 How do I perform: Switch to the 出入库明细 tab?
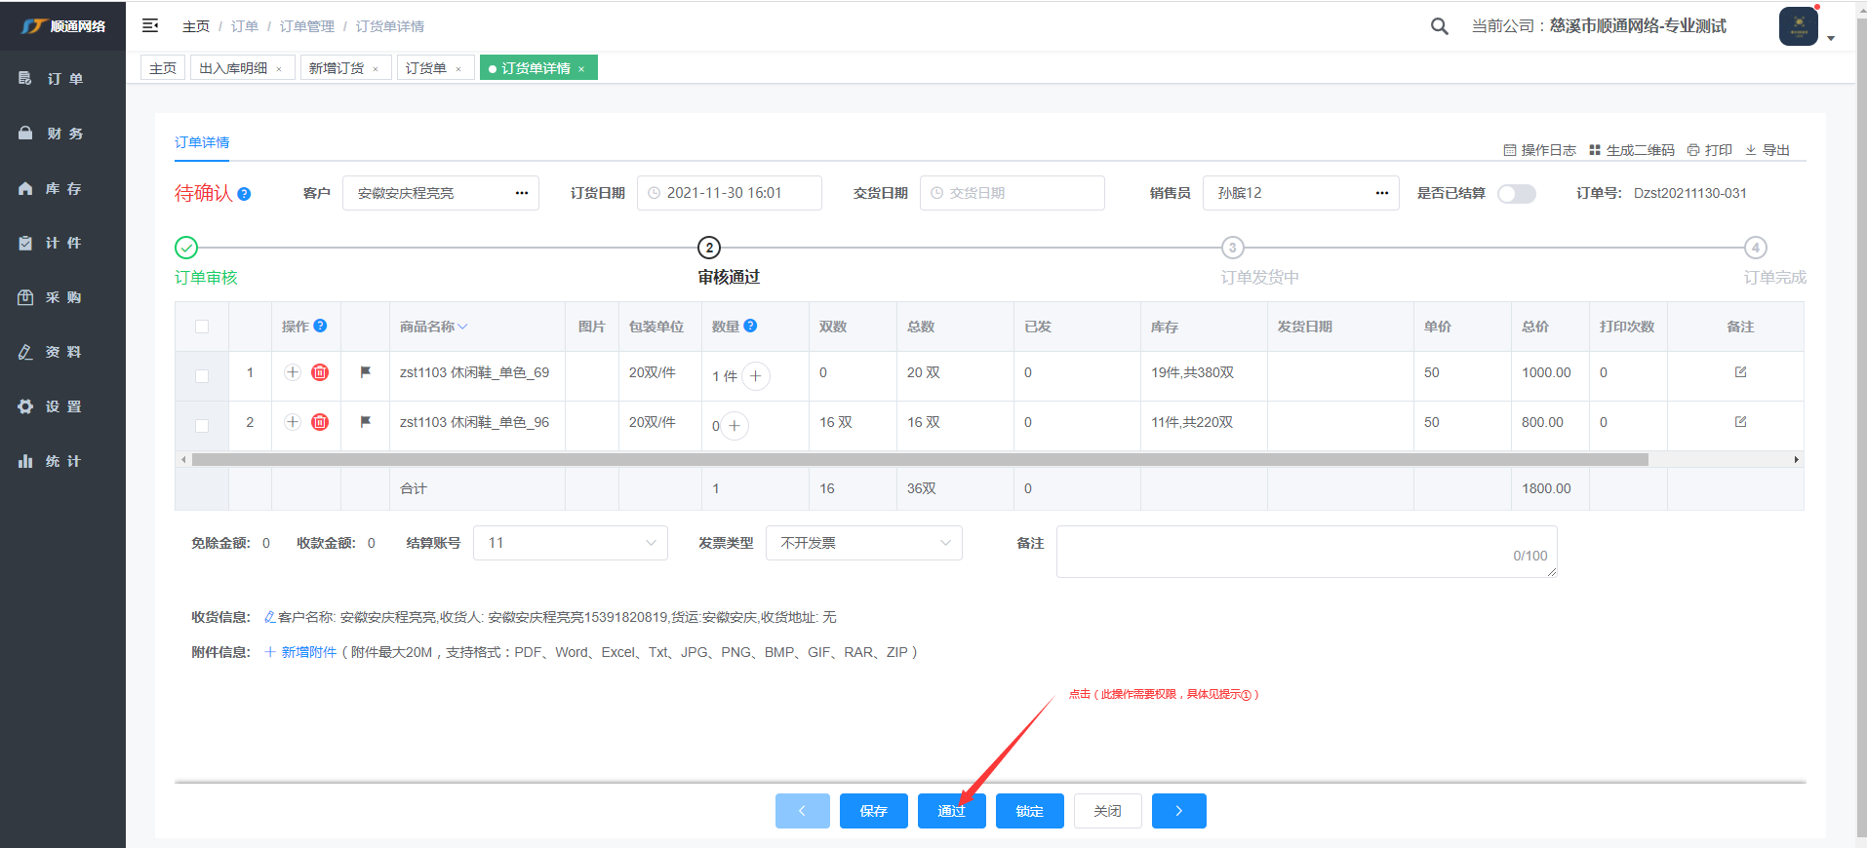[x=234, y=68]
